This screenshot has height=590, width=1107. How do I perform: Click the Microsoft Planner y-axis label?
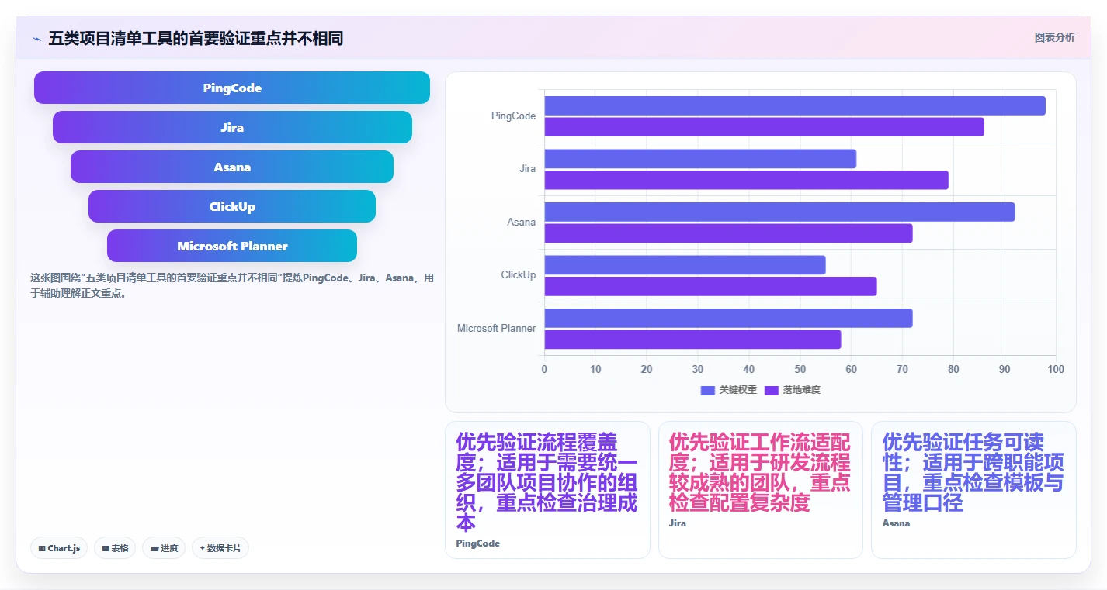[497, 328]
